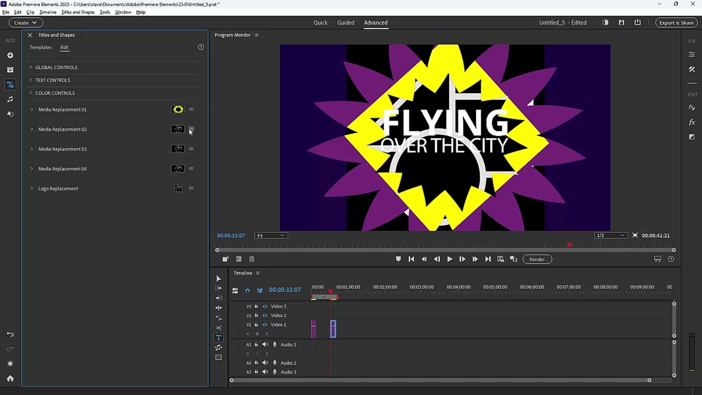The width and height of the screenshot is (702, 395).
Task: Mute the Audio 1 track speaker
Action: [x=265, y=345]
